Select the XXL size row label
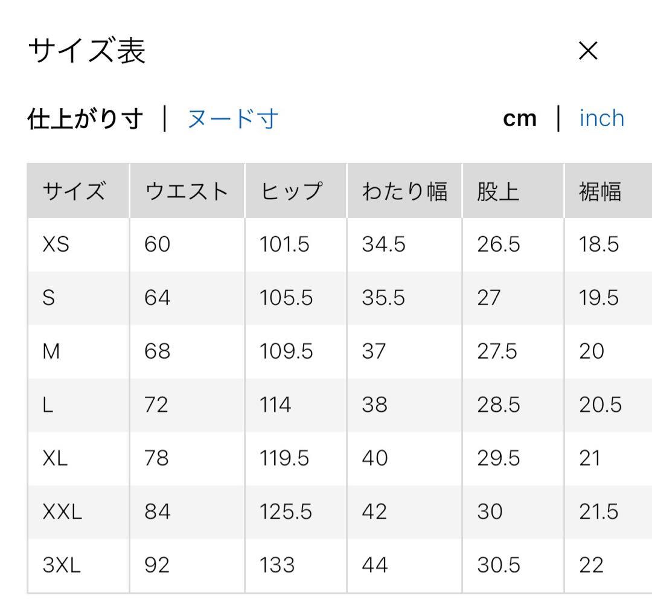Viewport: 652px width, 599px height. tap(62, 511)
